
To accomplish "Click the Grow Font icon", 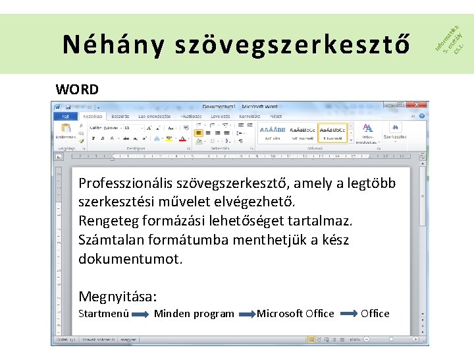I will point(149,129).
